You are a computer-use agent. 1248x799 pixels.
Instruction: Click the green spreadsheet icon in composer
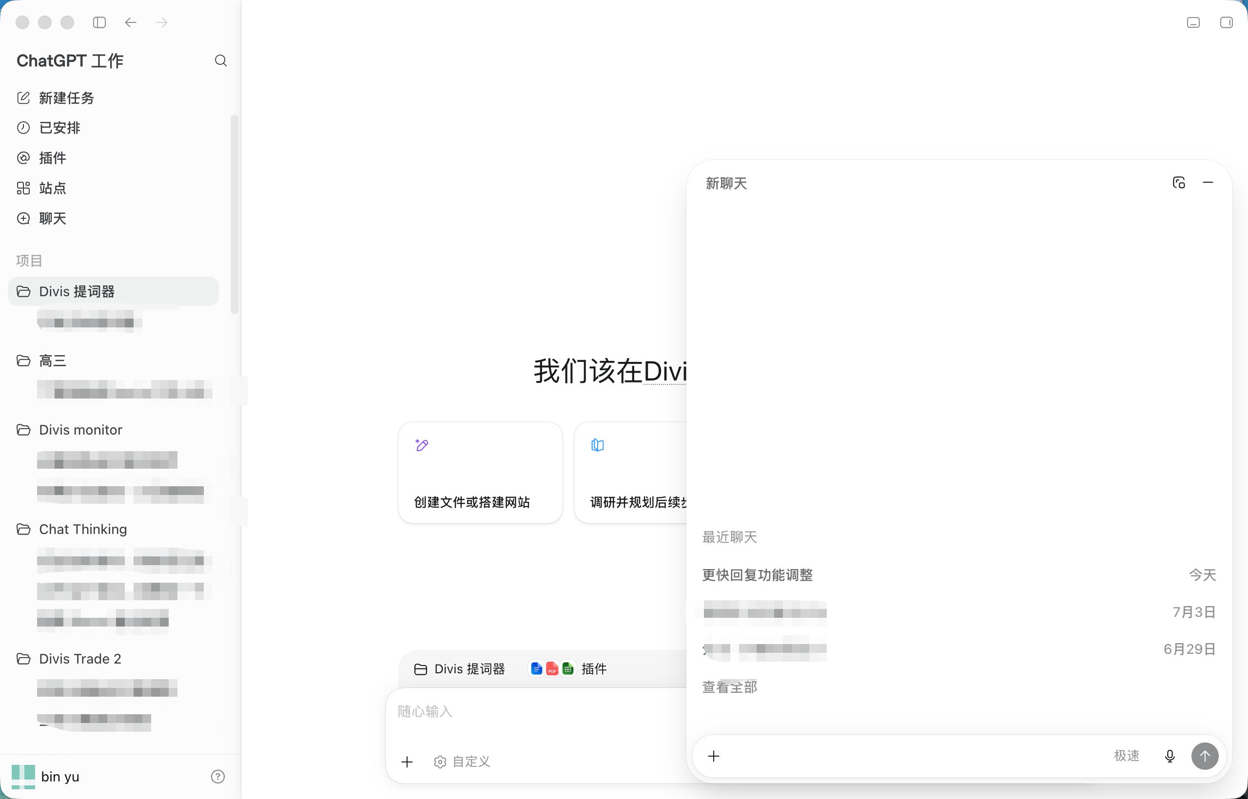(x=568, y=669)
